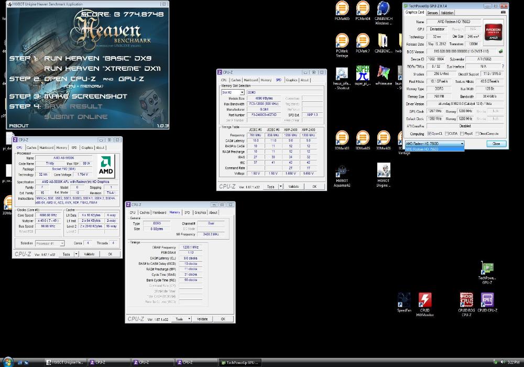Click Save Result in the Heaven benchmark window
This screenshot has height=367, width=524.
73,106
